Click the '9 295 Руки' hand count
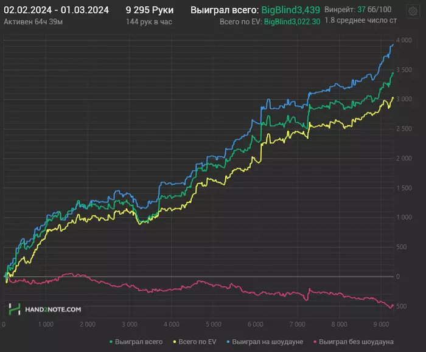This screenshot has height=352, width=426. pyautogui.click(x=150, y=10)
